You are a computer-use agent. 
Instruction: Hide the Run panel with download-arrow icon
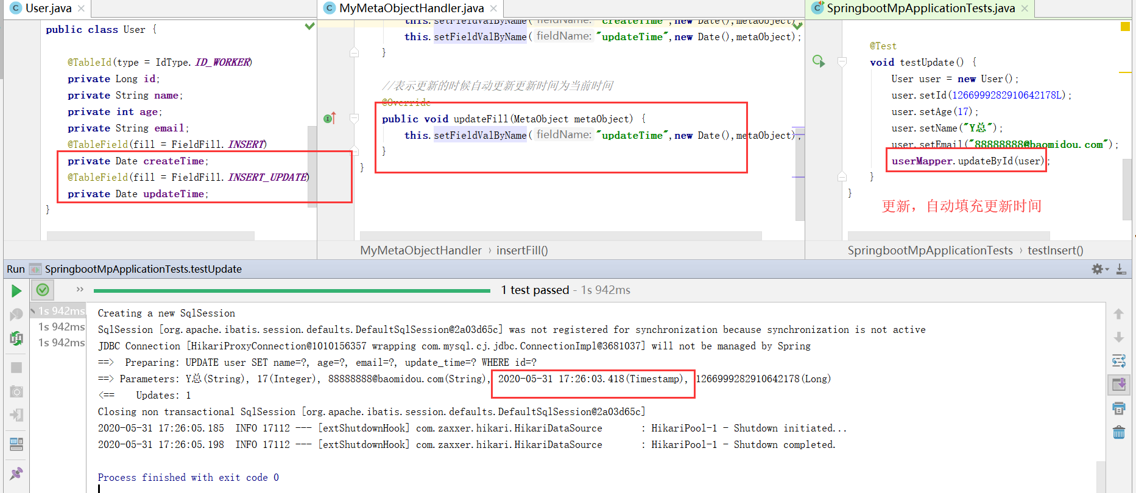coord(1121,269)
